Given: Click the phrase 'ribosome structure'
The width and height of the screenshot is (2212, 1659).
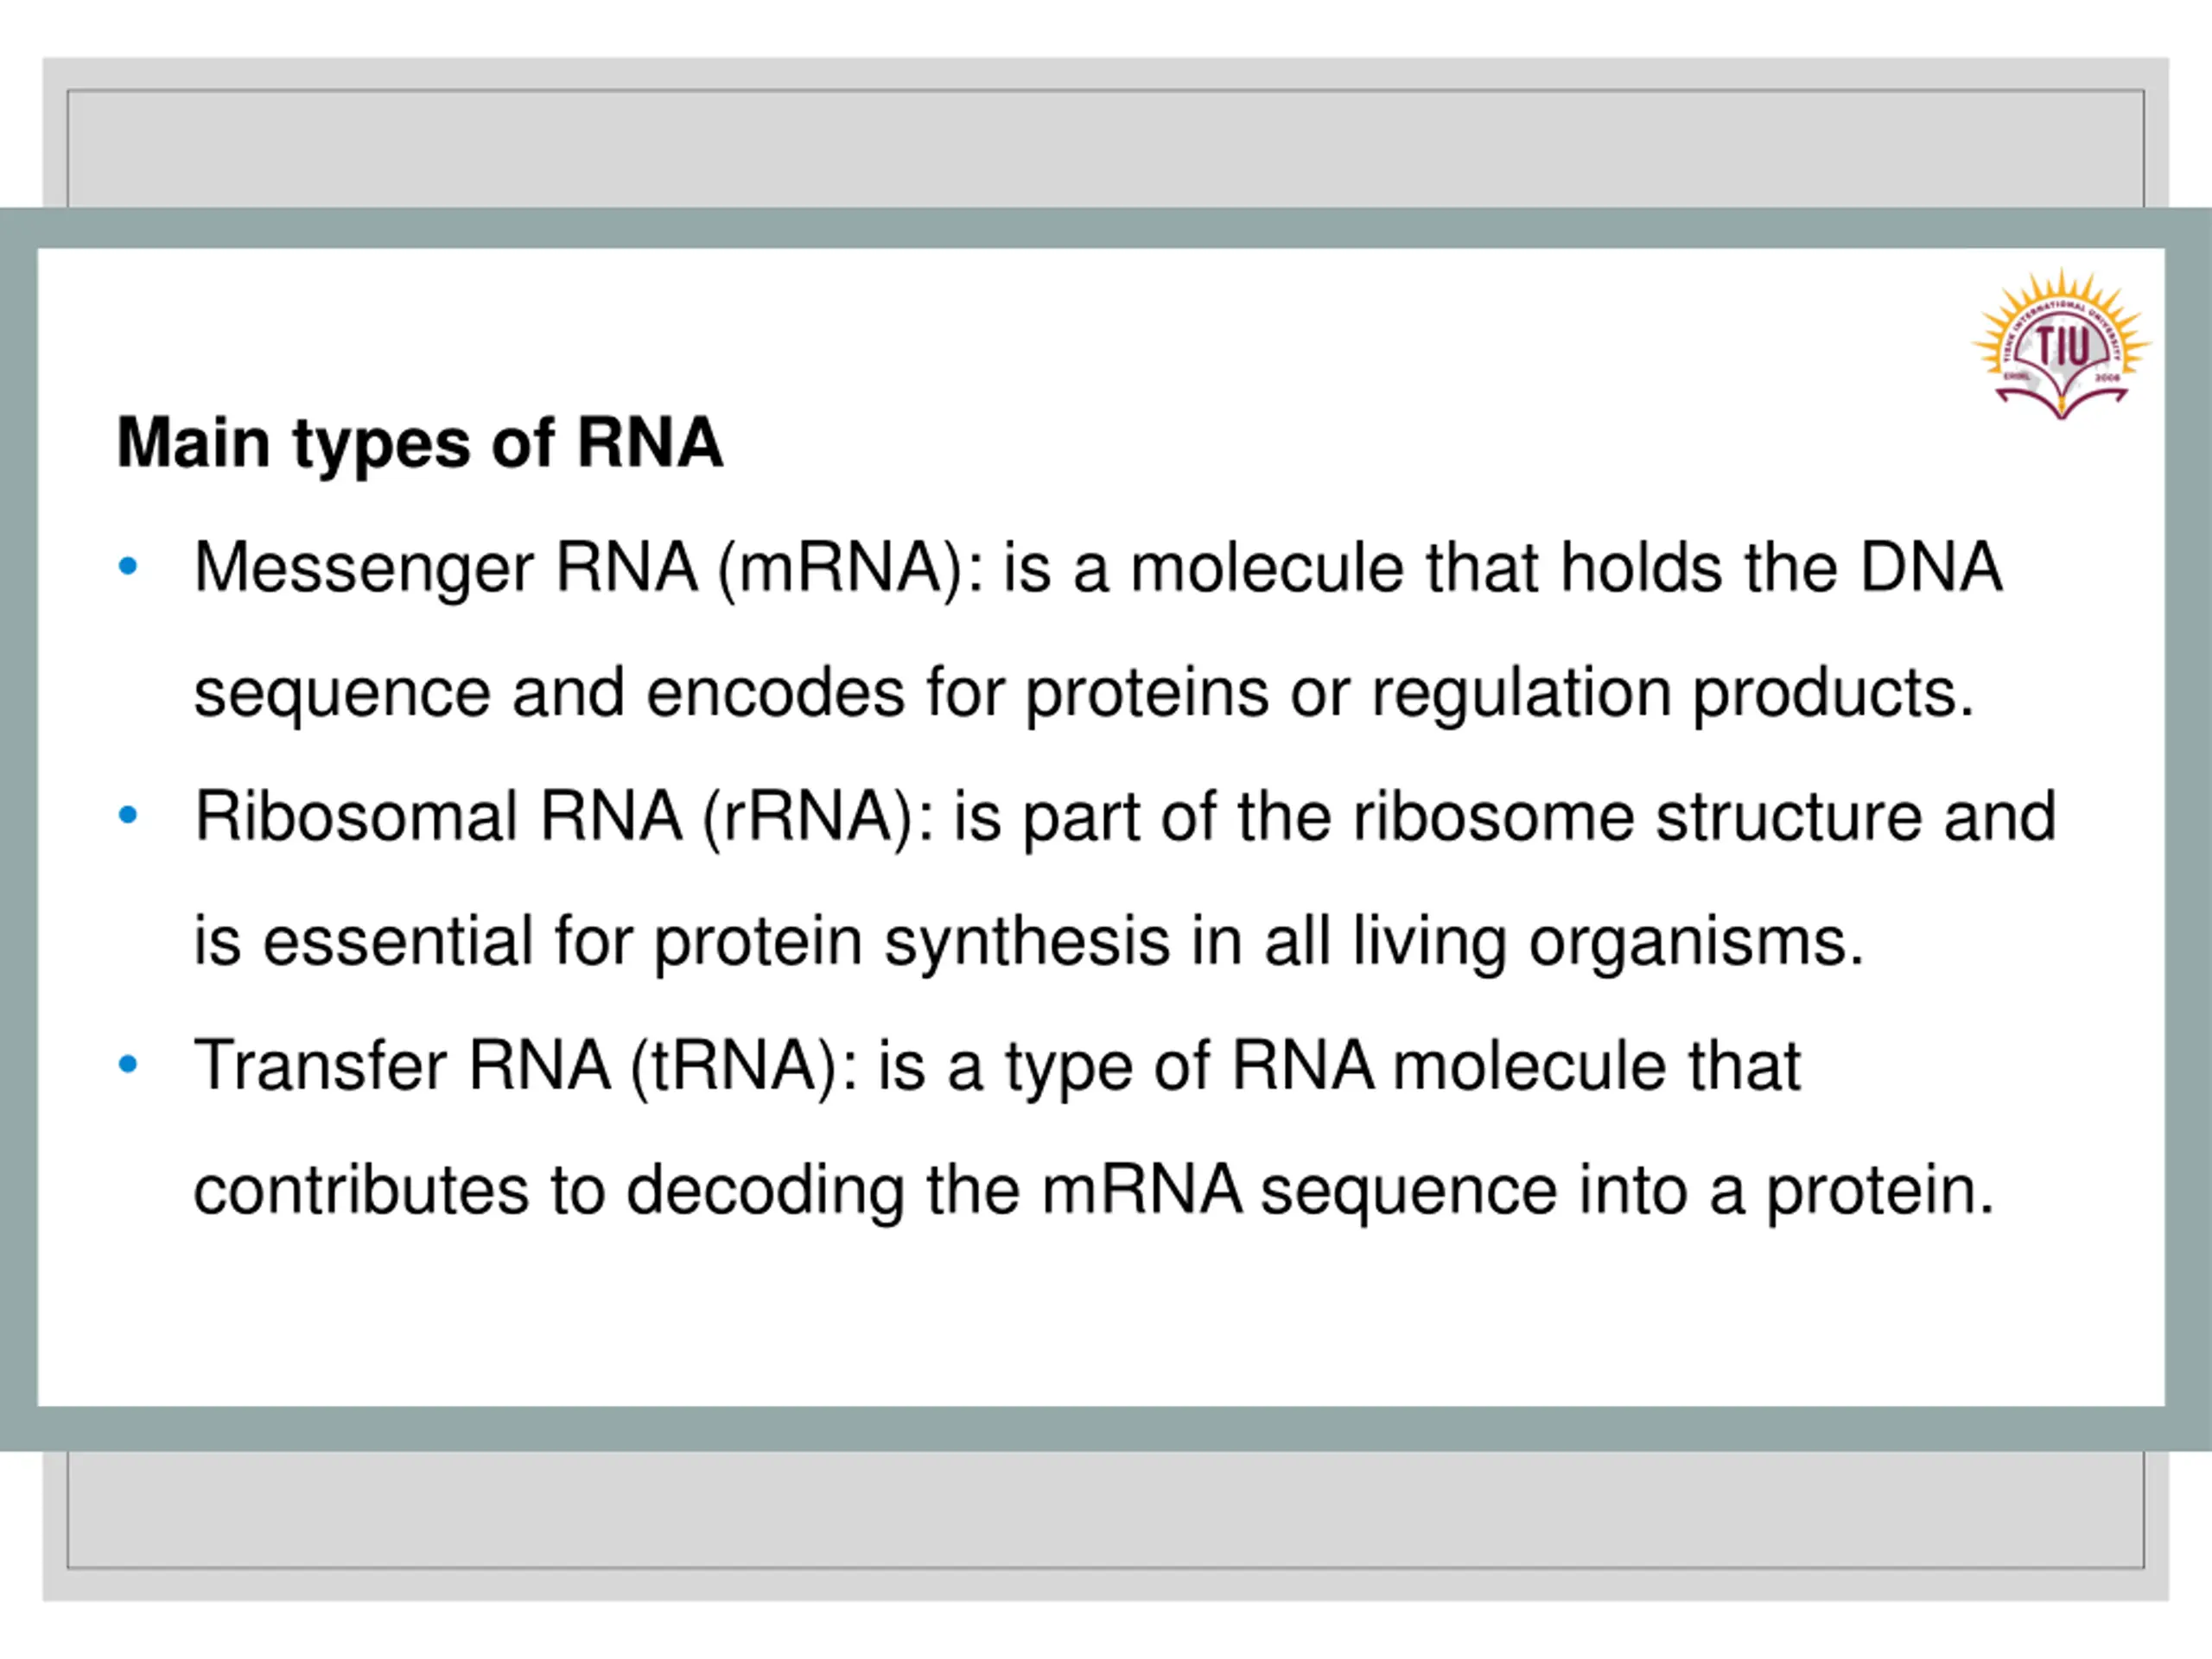Looking at the screenshot, I should click(x=1637, y=816).
